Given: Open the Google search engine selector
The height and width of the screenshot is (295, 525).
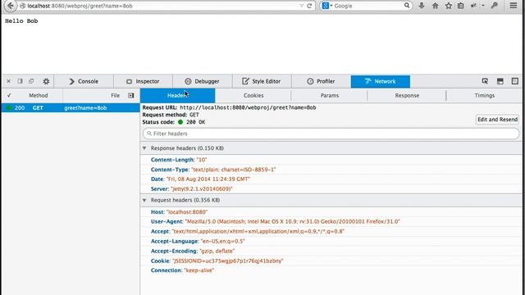Looking at the screenshot, I should (327, 6).
